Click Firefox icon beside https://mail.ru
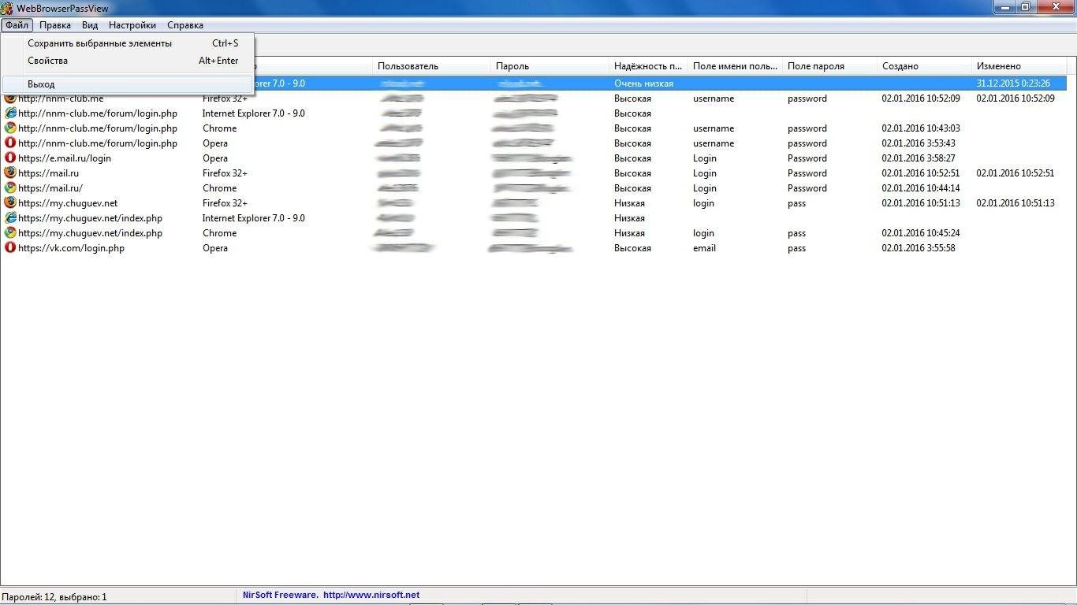Screen dimensions: 1077x605 pyautogui.click(x=10, y=173)
